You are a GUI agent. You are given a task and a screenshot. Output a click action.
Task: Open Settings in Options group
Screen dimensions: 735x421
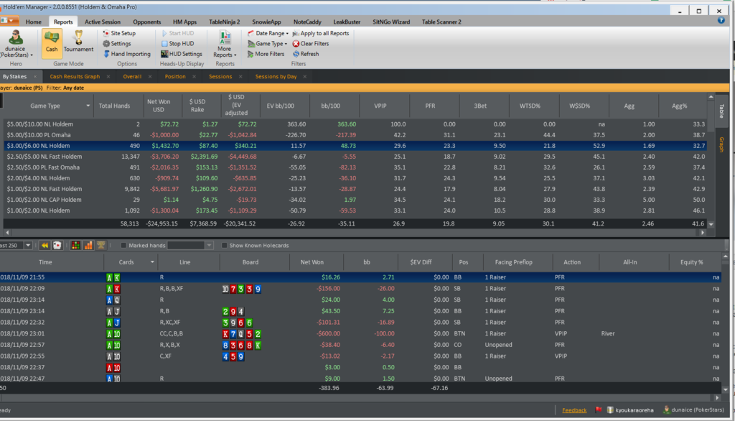[x=117, y=44]
